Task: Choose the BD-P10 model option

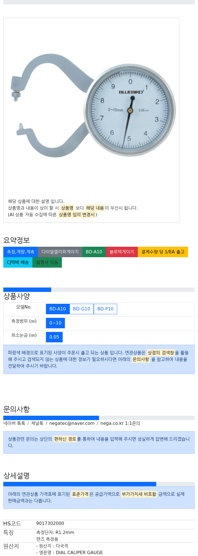Action: coord(105,309)
